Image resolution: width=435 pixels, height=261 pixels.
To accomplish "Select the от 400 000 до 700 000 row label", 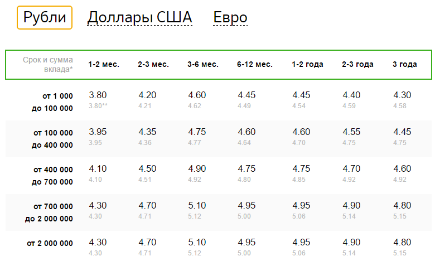I will click(x=52, y=176).
